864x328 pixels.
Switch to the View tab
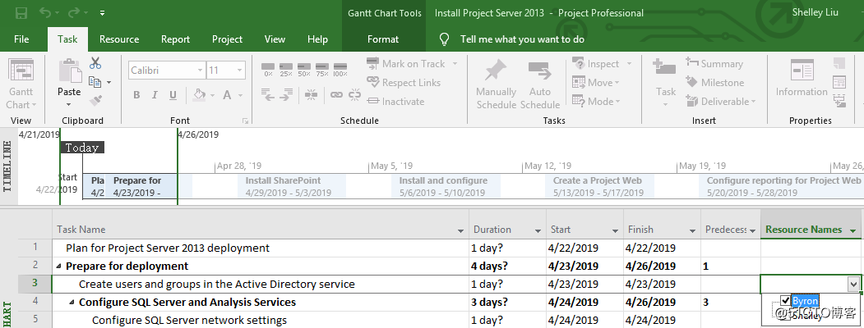pos(275,39)
